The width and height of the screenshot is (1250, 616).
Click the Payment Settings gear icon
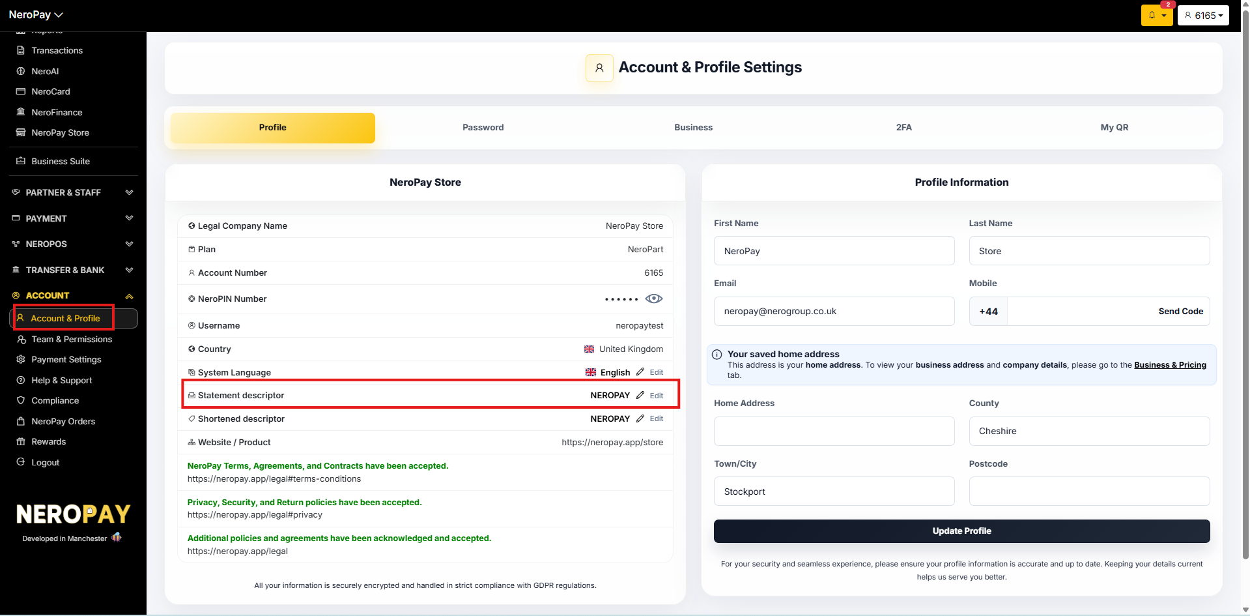point(20,359)
